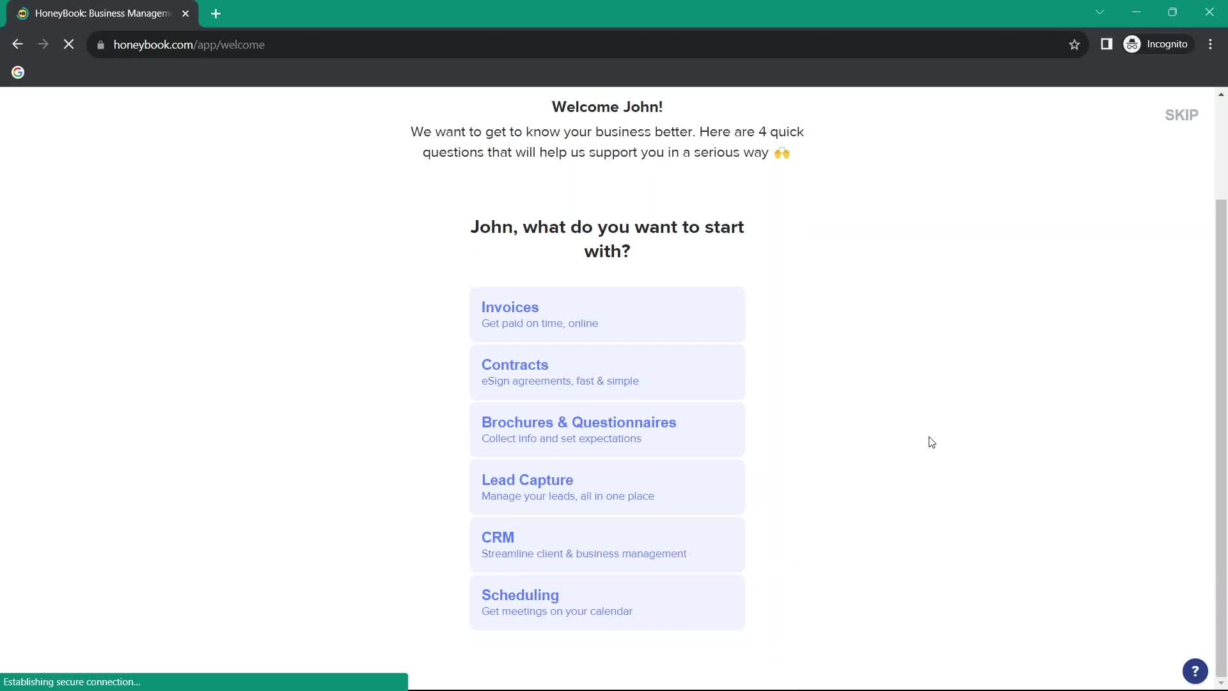Open a new tab with the plus icon
Image resolution: width=1228 pixels, height=691 pixels.
click(x=216, y=13)
